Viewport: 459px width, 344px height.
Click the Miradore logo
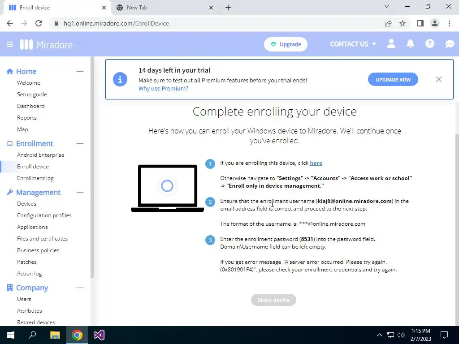point(46,45)
